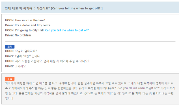Click the first line of the Tip paragraph
Image resolution: width=181 pixels, height=106 pixels.
click(x=89, y=83)
